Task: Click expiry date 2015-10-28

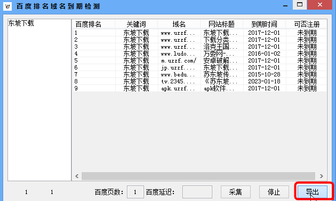Action: 264,74
